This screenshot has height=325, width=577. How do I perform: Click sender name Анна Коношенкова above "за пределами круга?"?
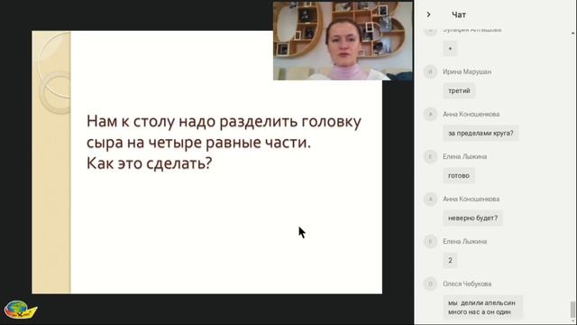(x=471, y=115)
